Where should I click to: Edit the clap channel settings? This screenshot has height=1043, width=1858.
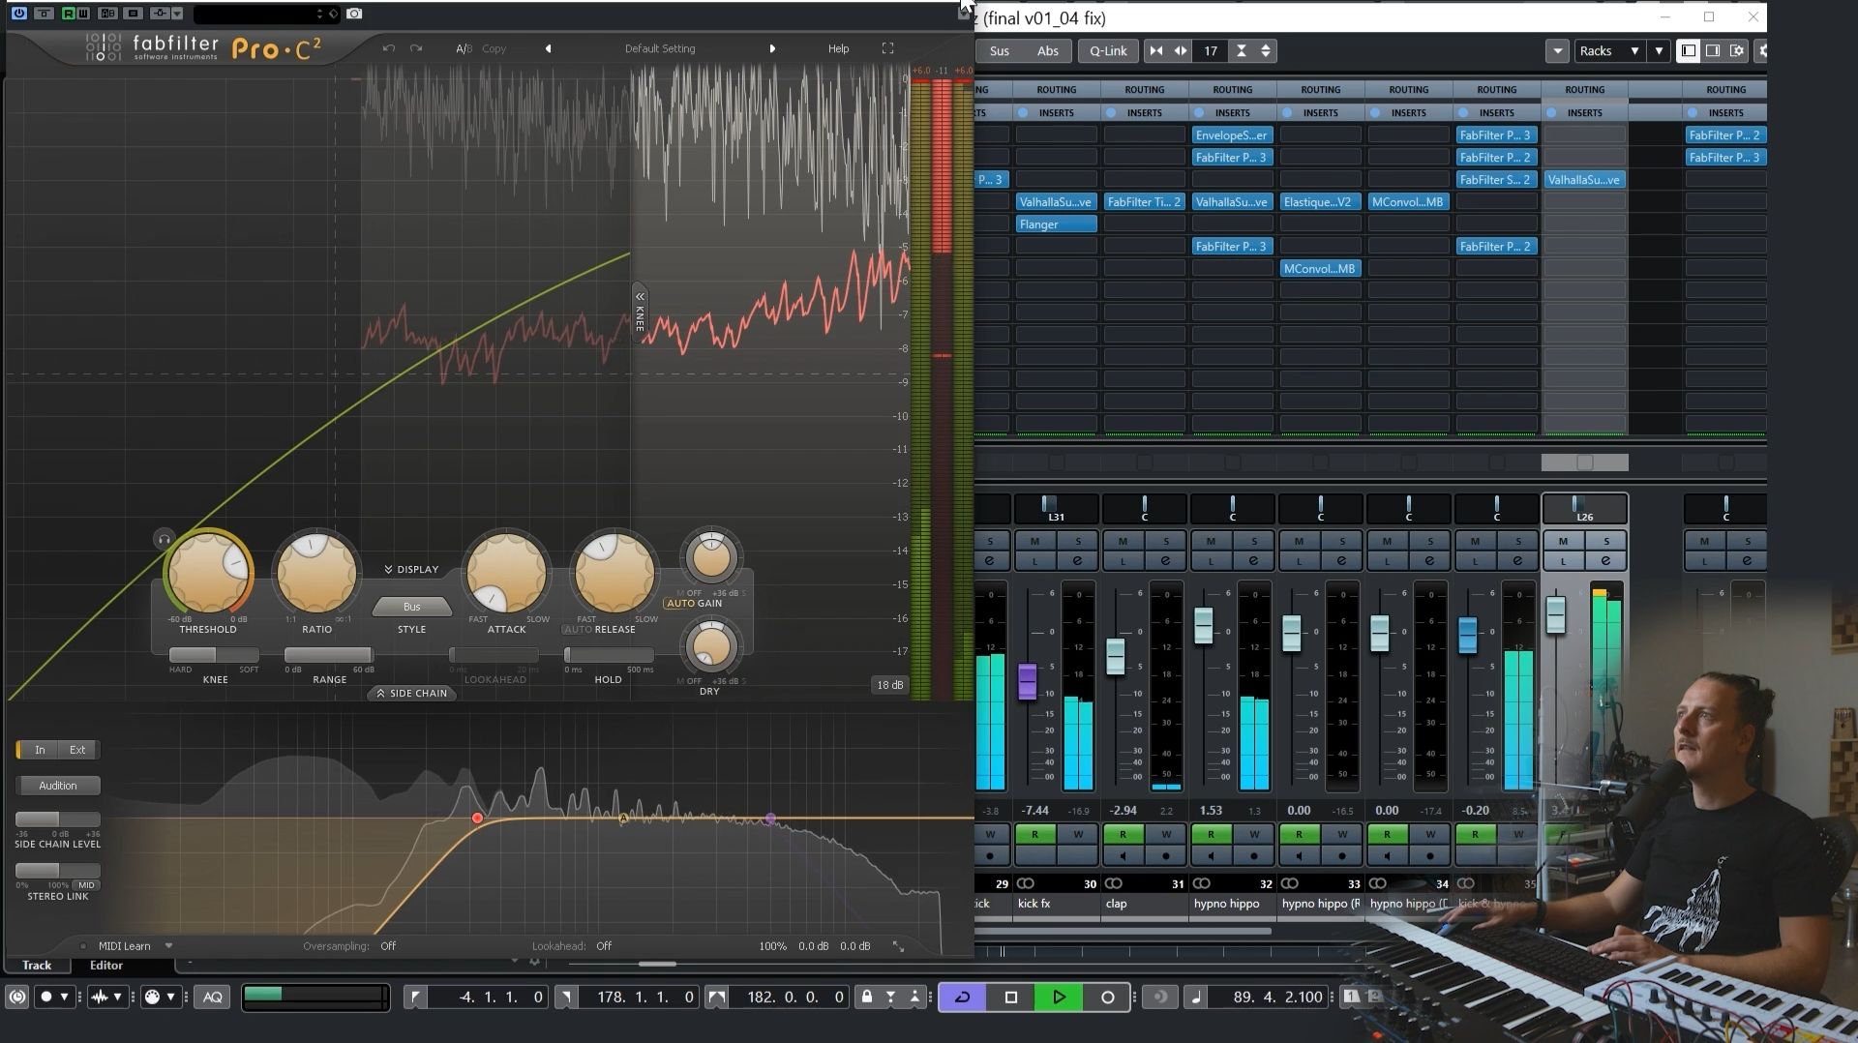click(1166, 561)
